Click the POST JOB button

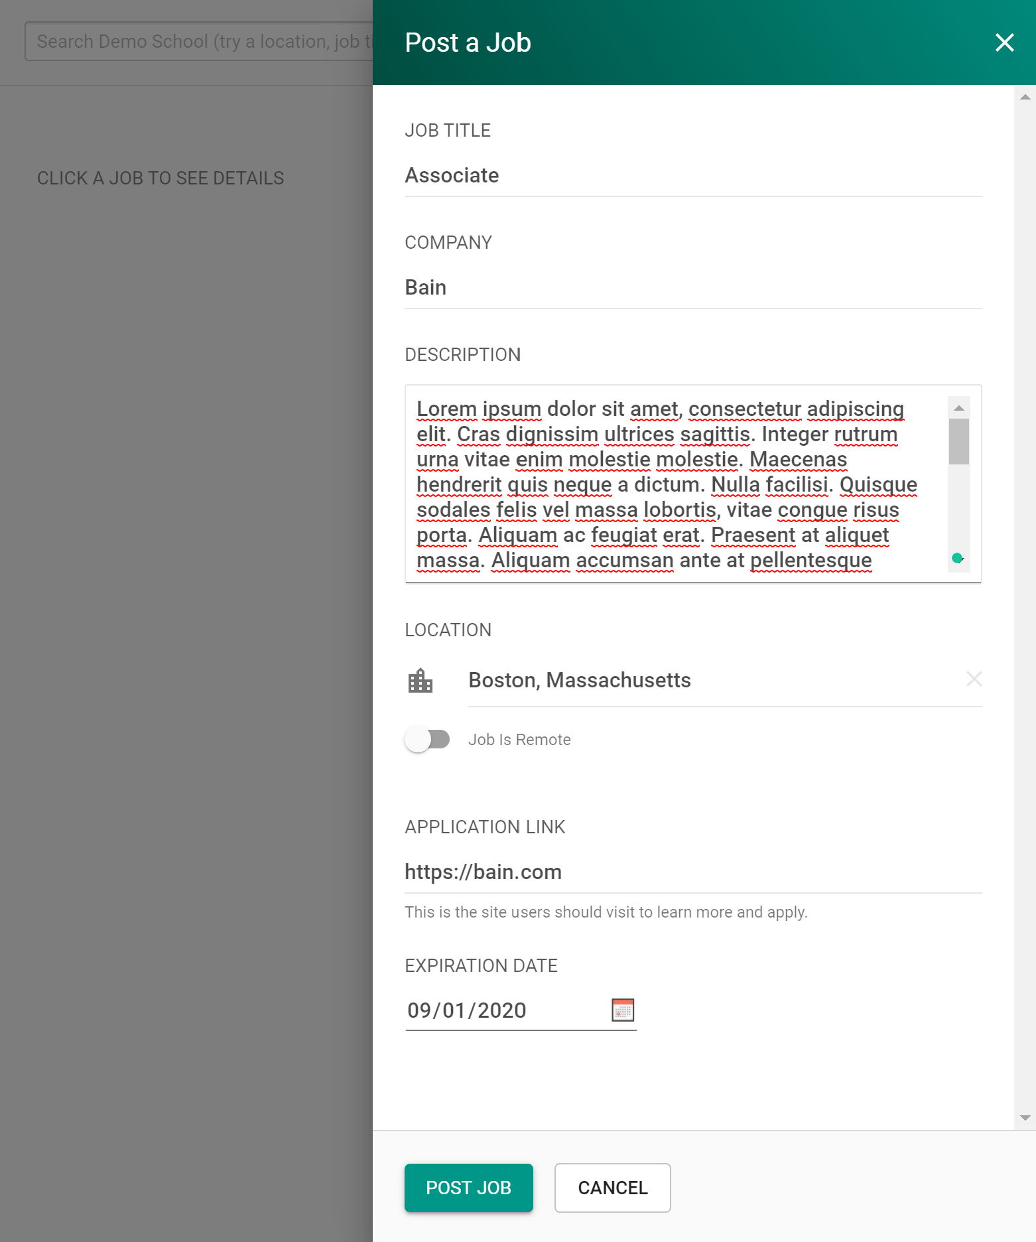468,1188
